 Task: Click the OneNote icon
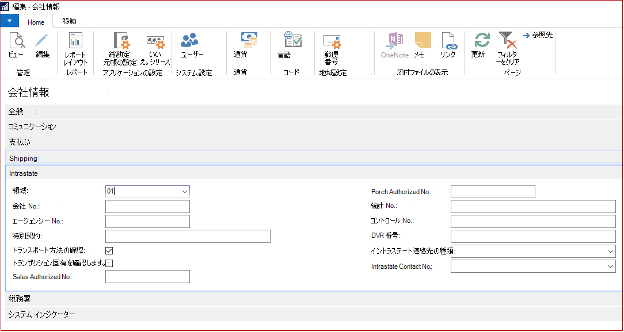point(395,41)
